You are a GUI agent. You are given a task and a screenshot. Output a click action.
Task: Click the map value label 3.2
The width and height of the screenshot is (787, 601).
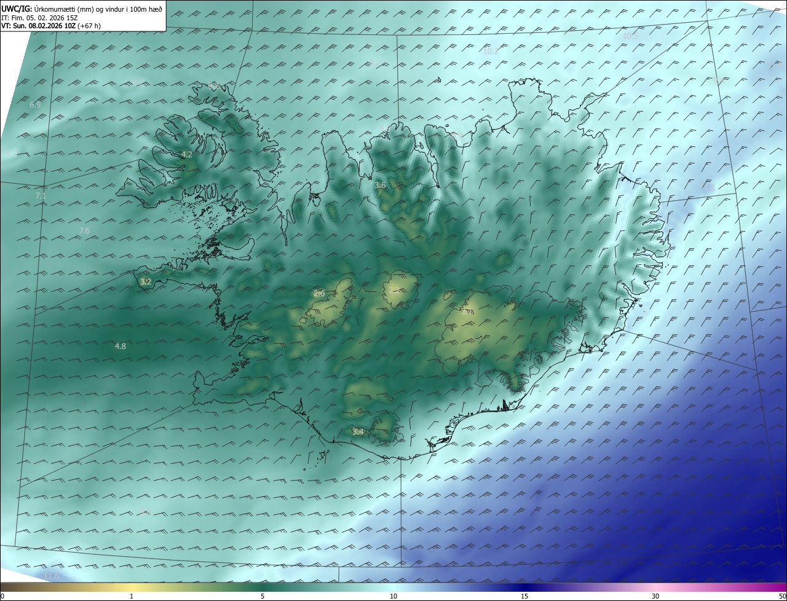(x=146, y=282)
